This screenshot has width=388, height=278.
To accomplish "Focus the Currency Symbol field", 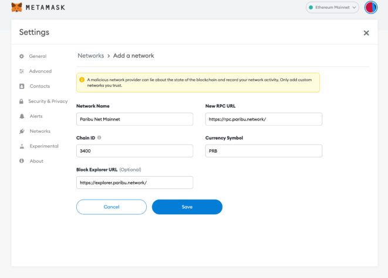I will point(264,151).
